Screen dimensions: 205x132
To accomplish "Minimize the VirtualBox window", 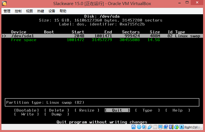I will click(180, 3).
